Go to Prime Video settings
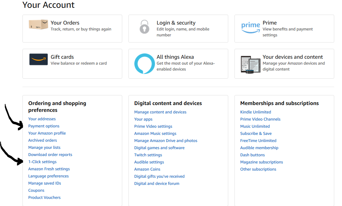The width and height of the screenshot is (342, 206). (x=153, y=126)
